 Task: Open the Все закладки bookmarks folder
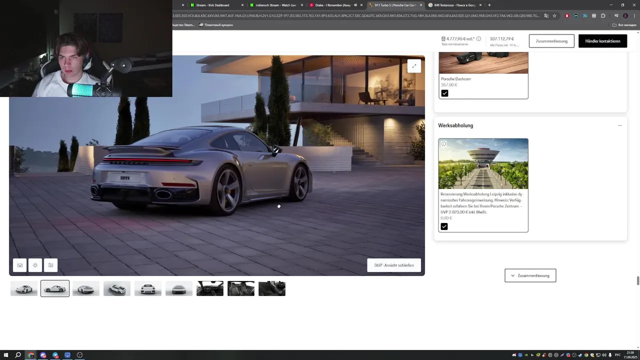(x=624, y=25)
